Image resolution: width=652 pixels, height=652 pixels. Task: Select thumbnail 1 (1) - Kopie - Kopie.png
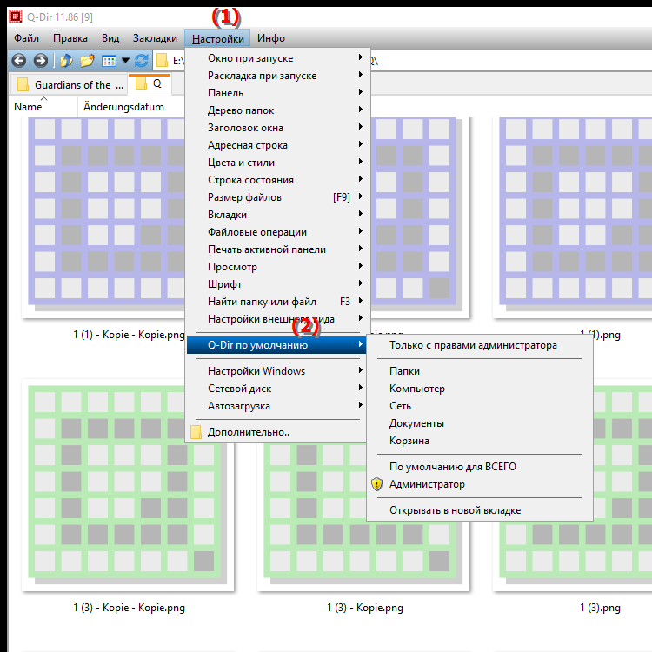tap(104, 216)
